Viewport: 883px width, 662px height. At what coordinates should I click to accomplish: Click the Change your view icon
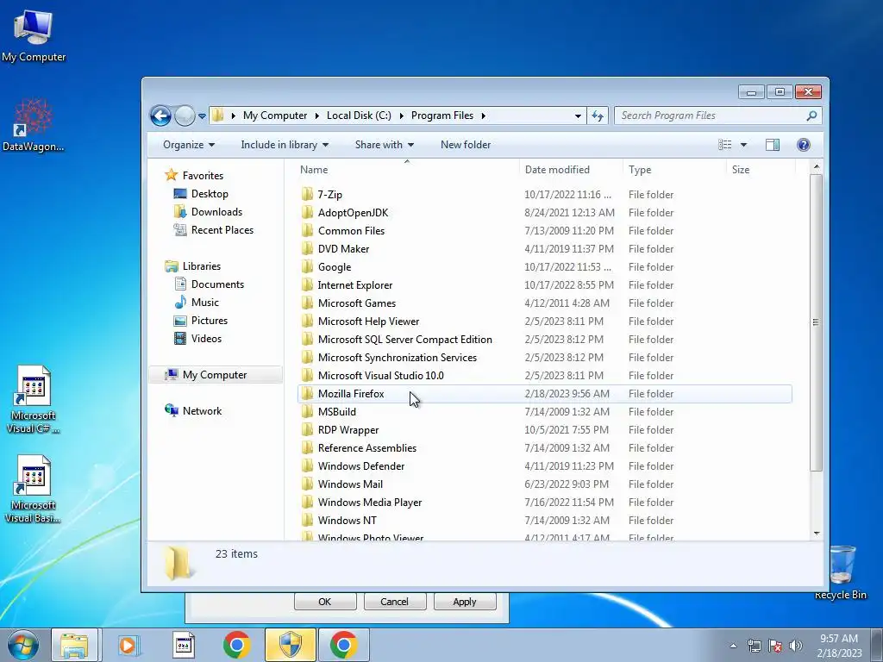click(724, 145)
